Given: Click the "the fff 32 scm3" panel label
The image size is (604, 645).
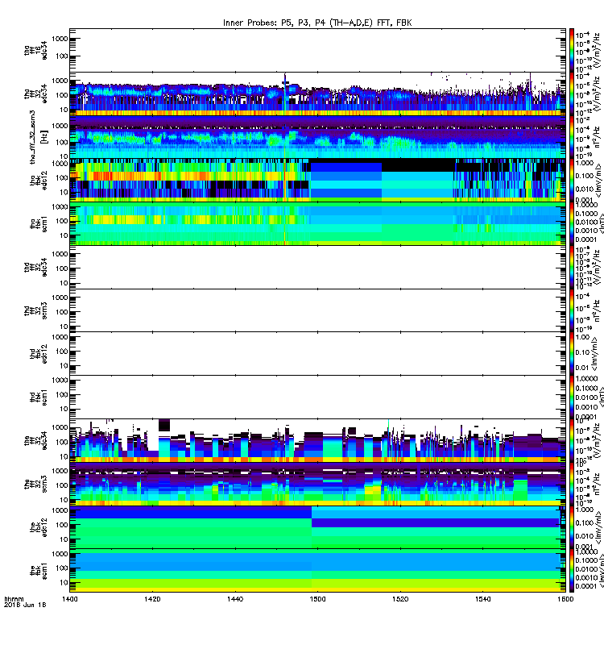Looking at the screenshot, I should point(35,485).
